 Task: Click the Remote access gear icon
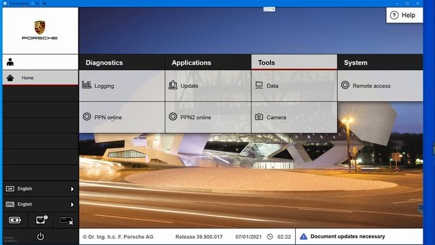click(x=345, y=85)
